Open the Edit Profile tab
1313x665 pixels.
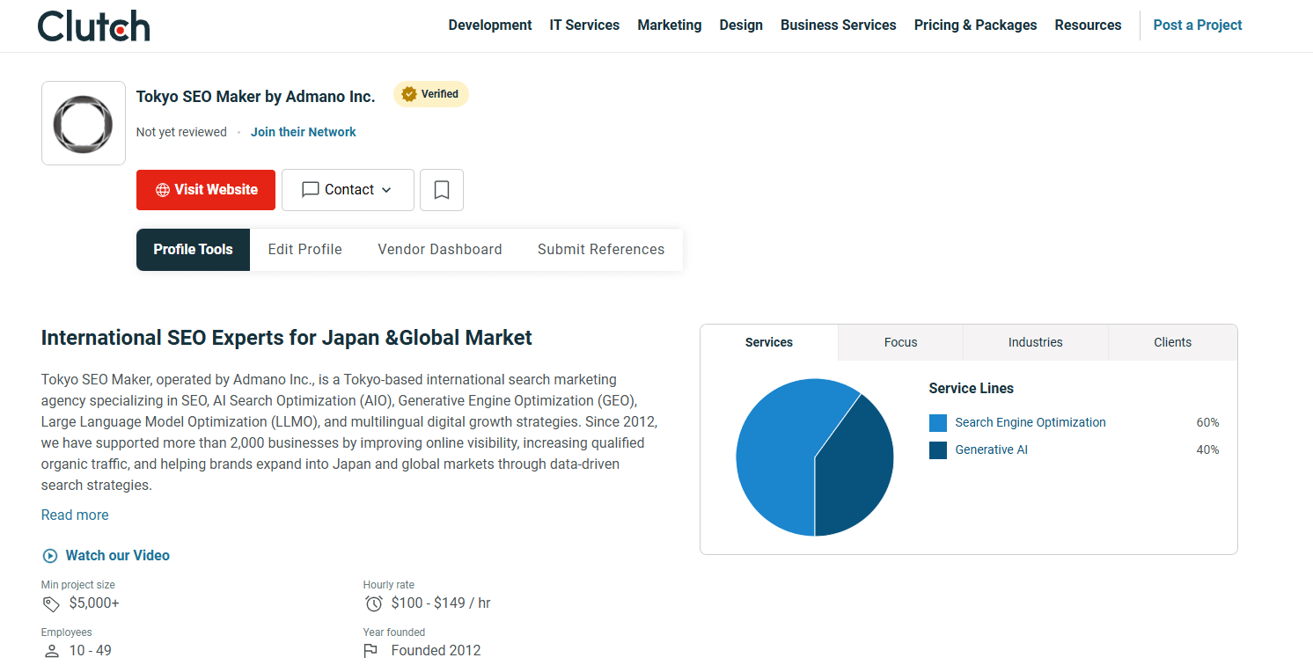(x=305, y=250)
